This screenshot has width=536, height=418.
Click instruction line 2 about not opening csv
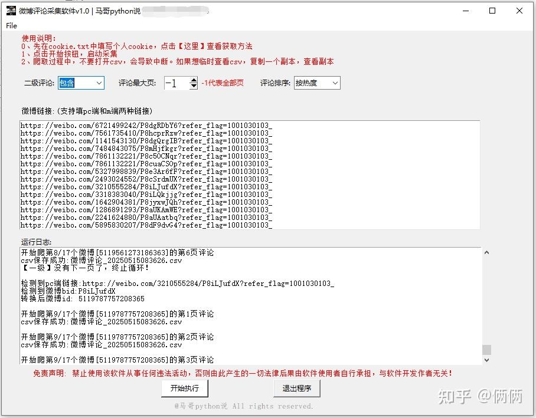[x=178, y=61]
